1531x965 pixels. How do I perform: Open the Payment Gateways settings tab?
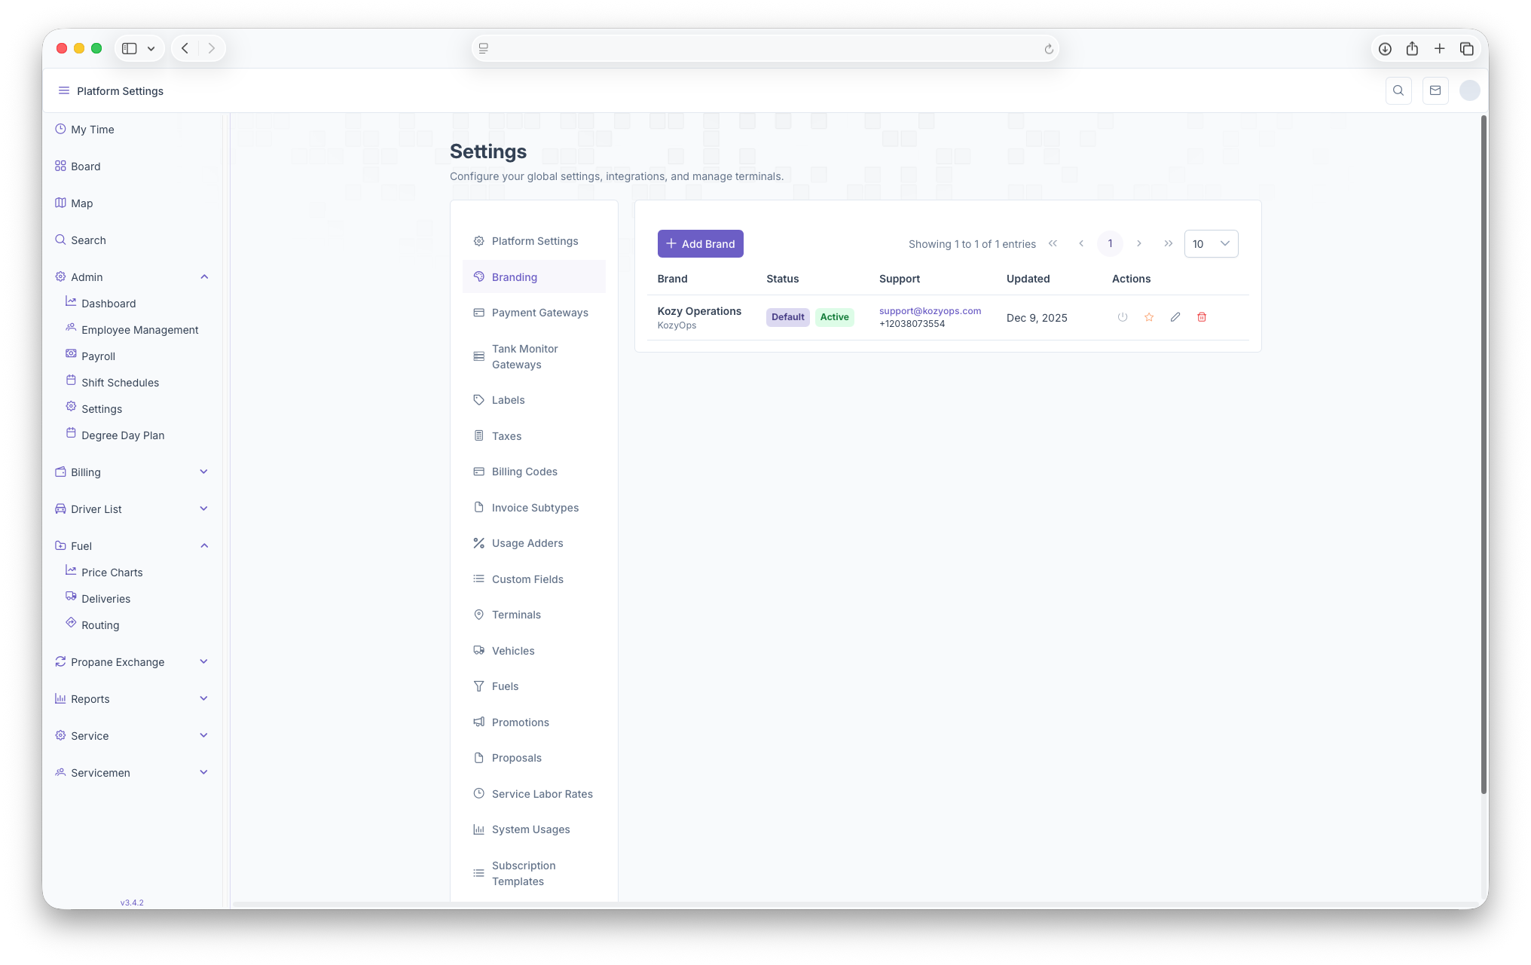(x=539, y=313)
